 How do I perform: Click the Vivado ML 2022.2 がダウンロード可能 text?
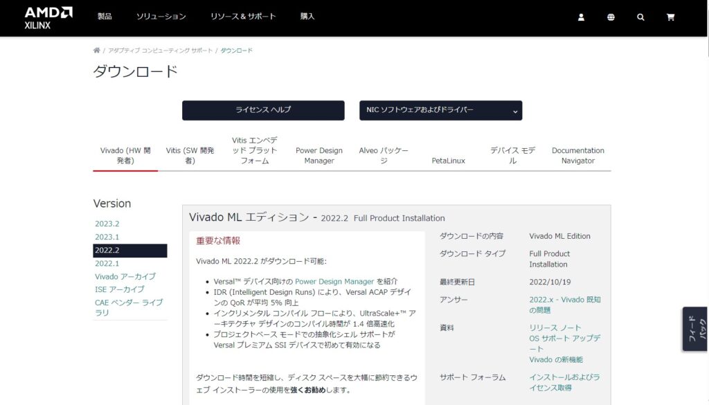[261, 261]
